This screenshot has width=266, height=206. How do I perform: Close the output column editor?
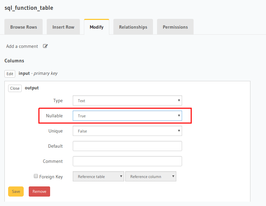tap(15, 88)
